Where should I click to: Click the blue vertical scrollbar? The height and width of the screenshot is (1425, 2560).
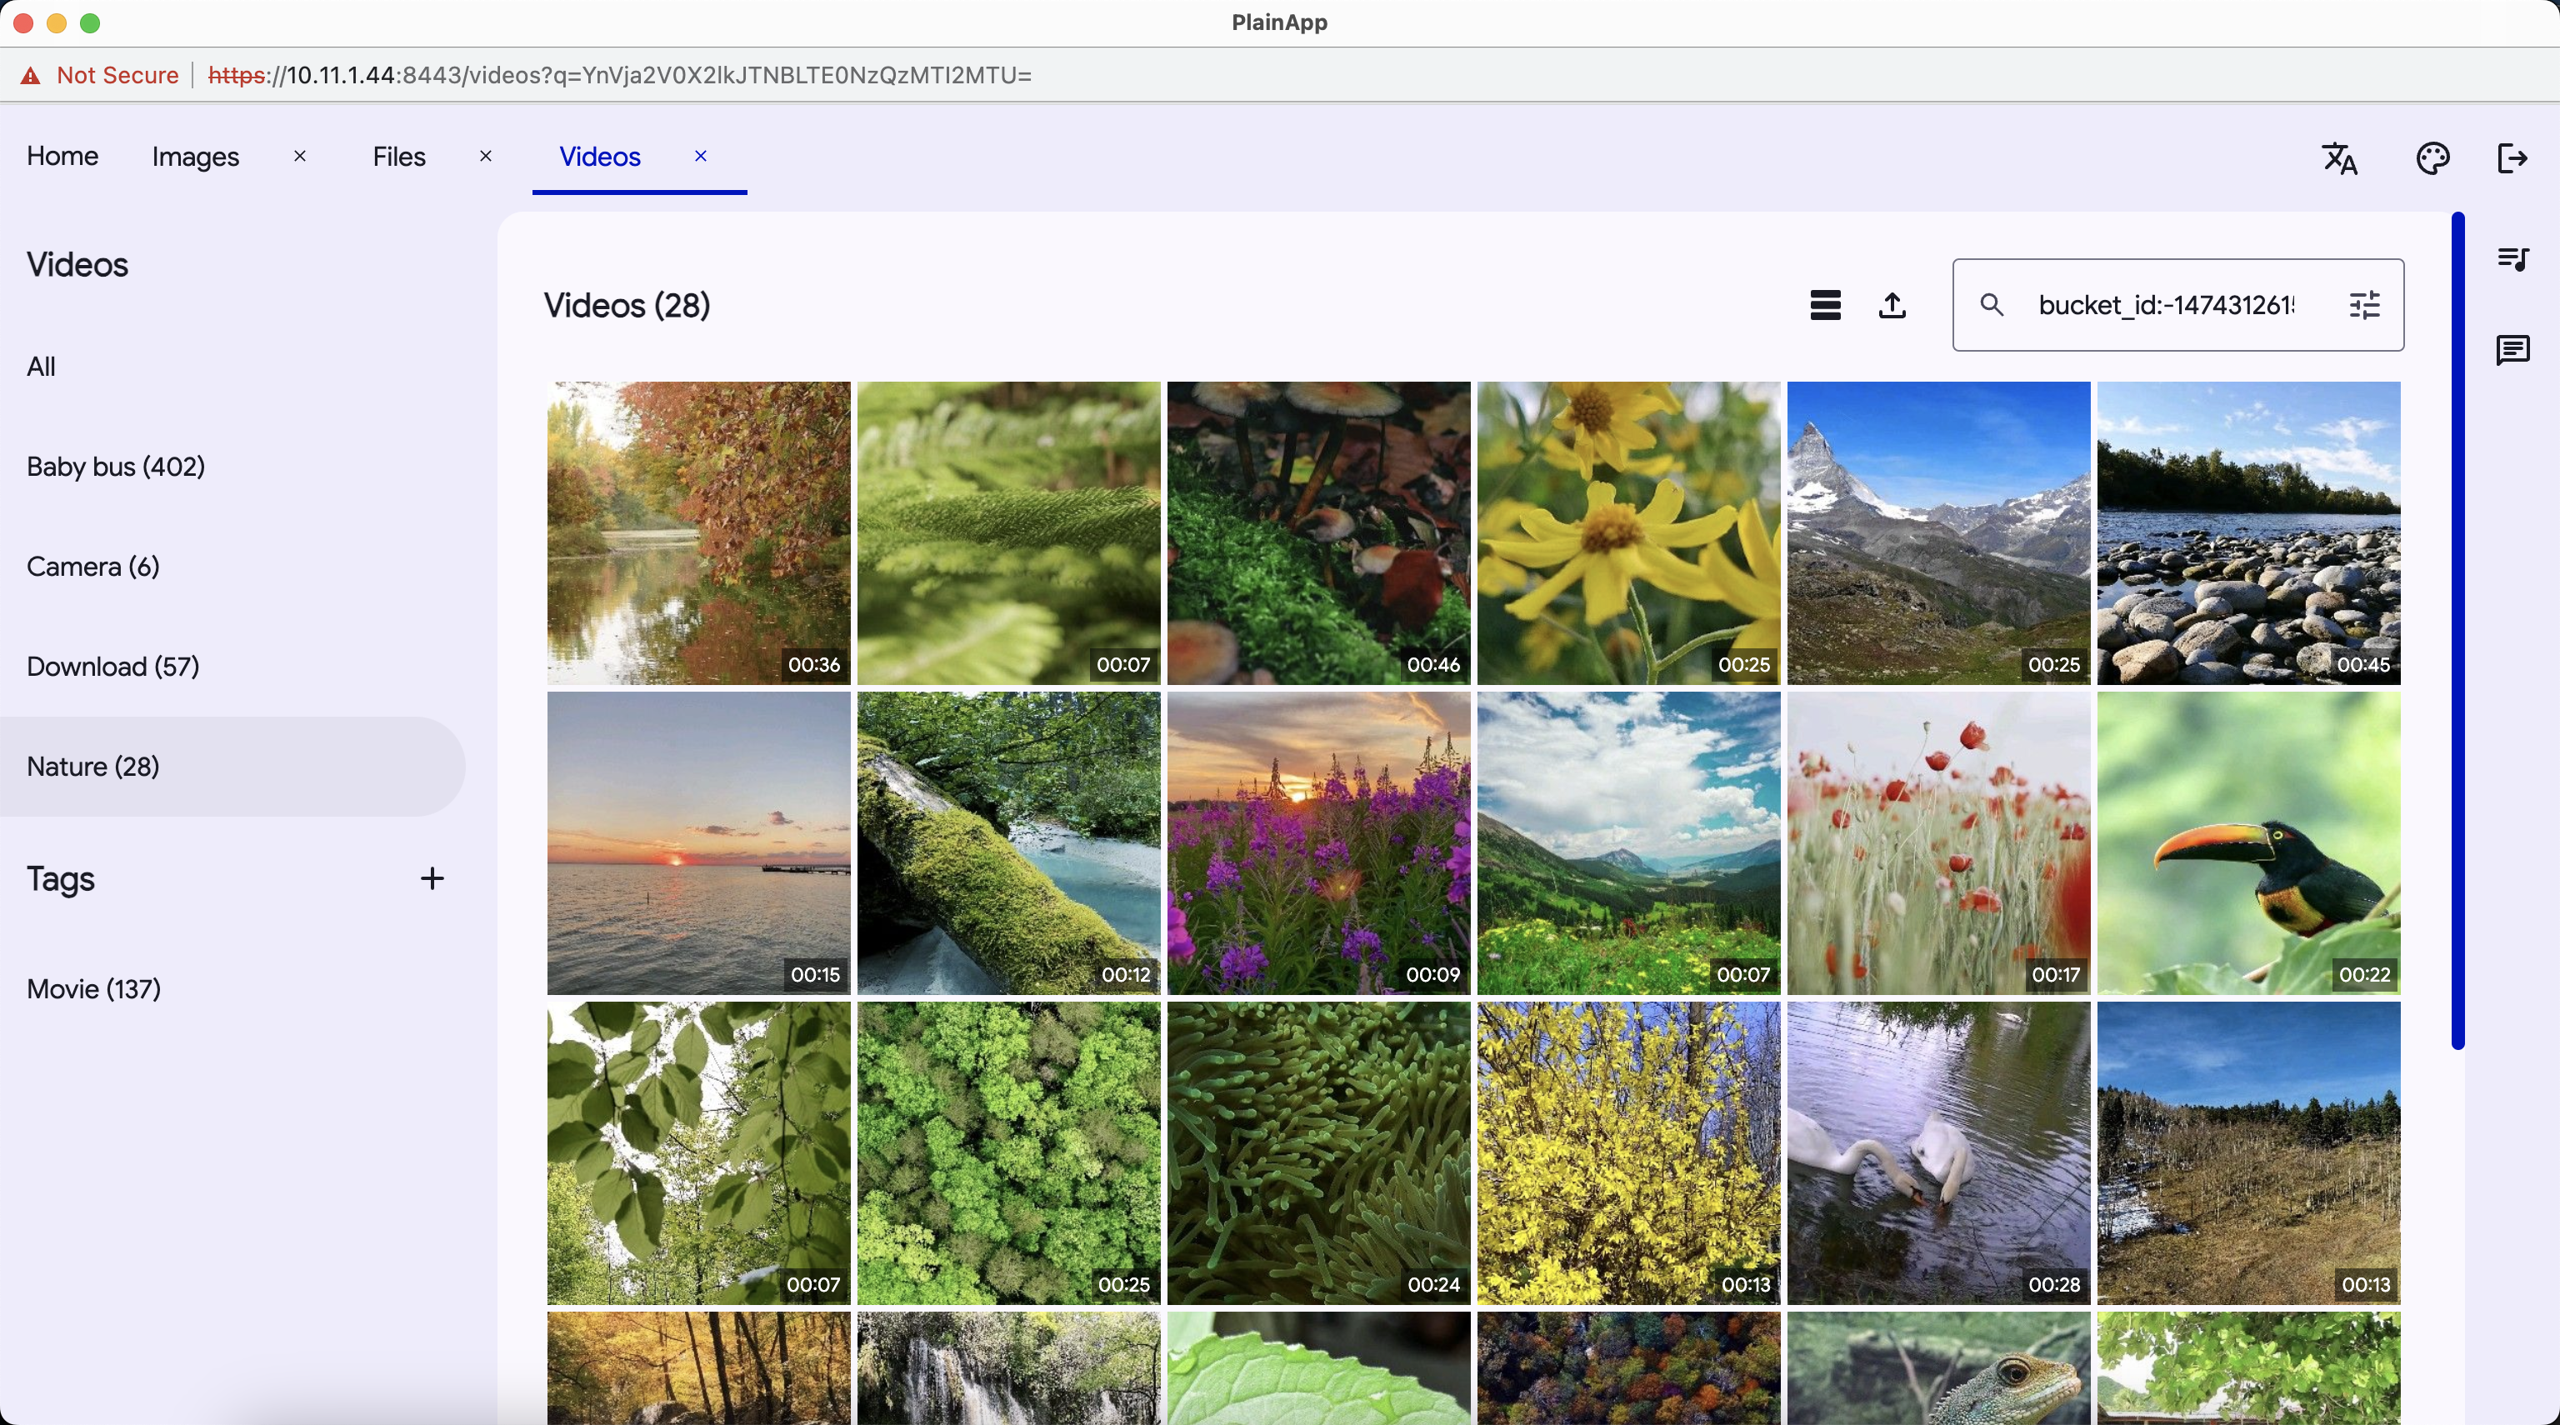[x=2457, y=630]
